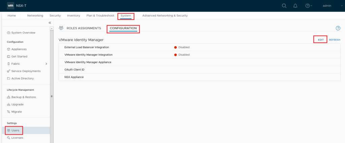Open Get Started in sidebar
345x143 pixels.
[x=19, y=56]
